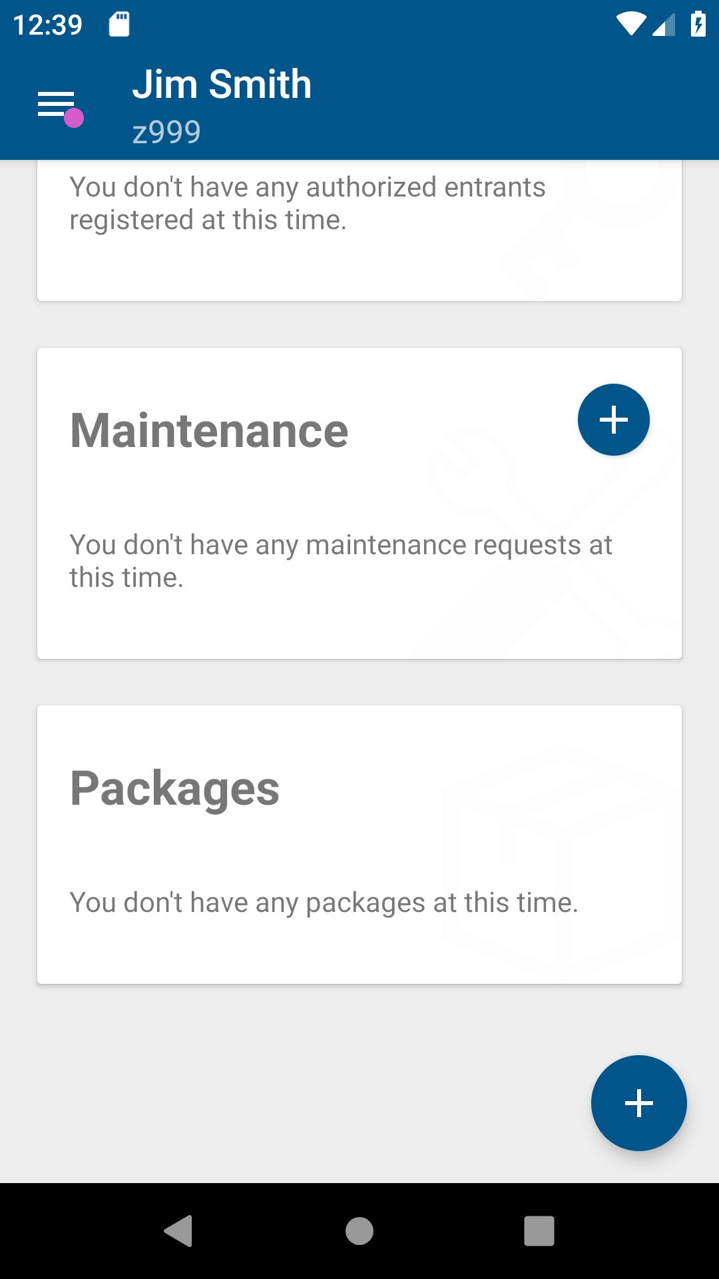Tap the z999 unit subtitle
719x1279 pixels.
coord(166,132)
